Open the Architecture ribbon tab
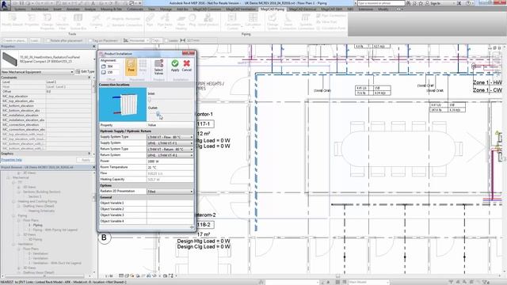This screenshot has width=507, height=285. (x=40, y=9)
